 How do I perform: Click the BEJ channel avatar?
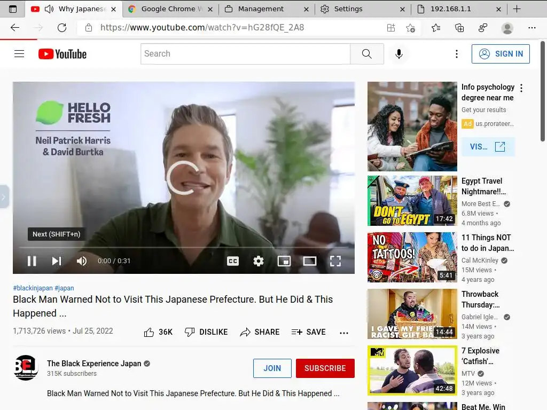(26, 367)
